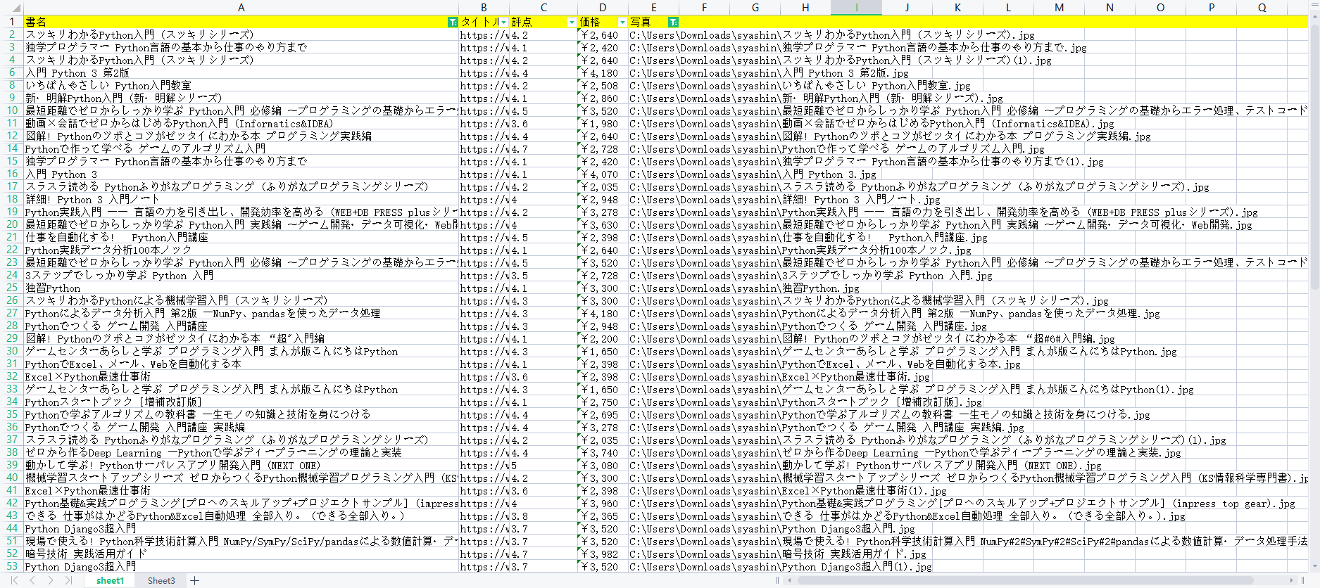Select the highlighted column I header
Screen dimensions: 1320x588
(856, 8)
